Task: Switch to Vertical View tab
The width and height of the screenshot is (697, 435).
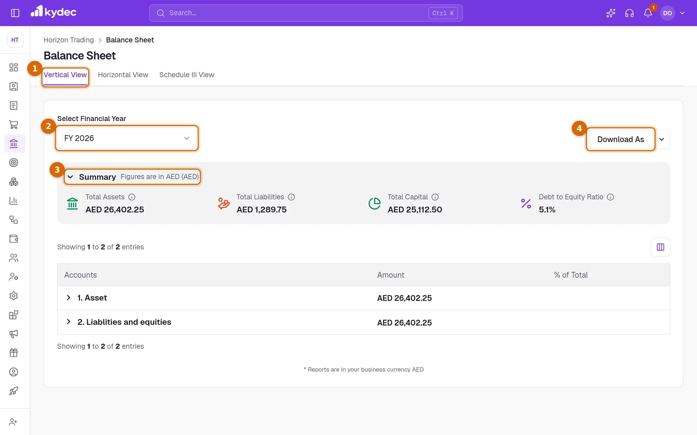Action: pos(65,75)
